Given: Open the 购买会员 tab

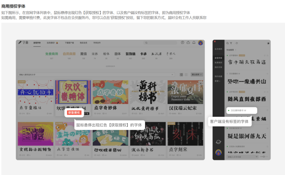Looking at the screenshot, I should [x=83, y=43].
